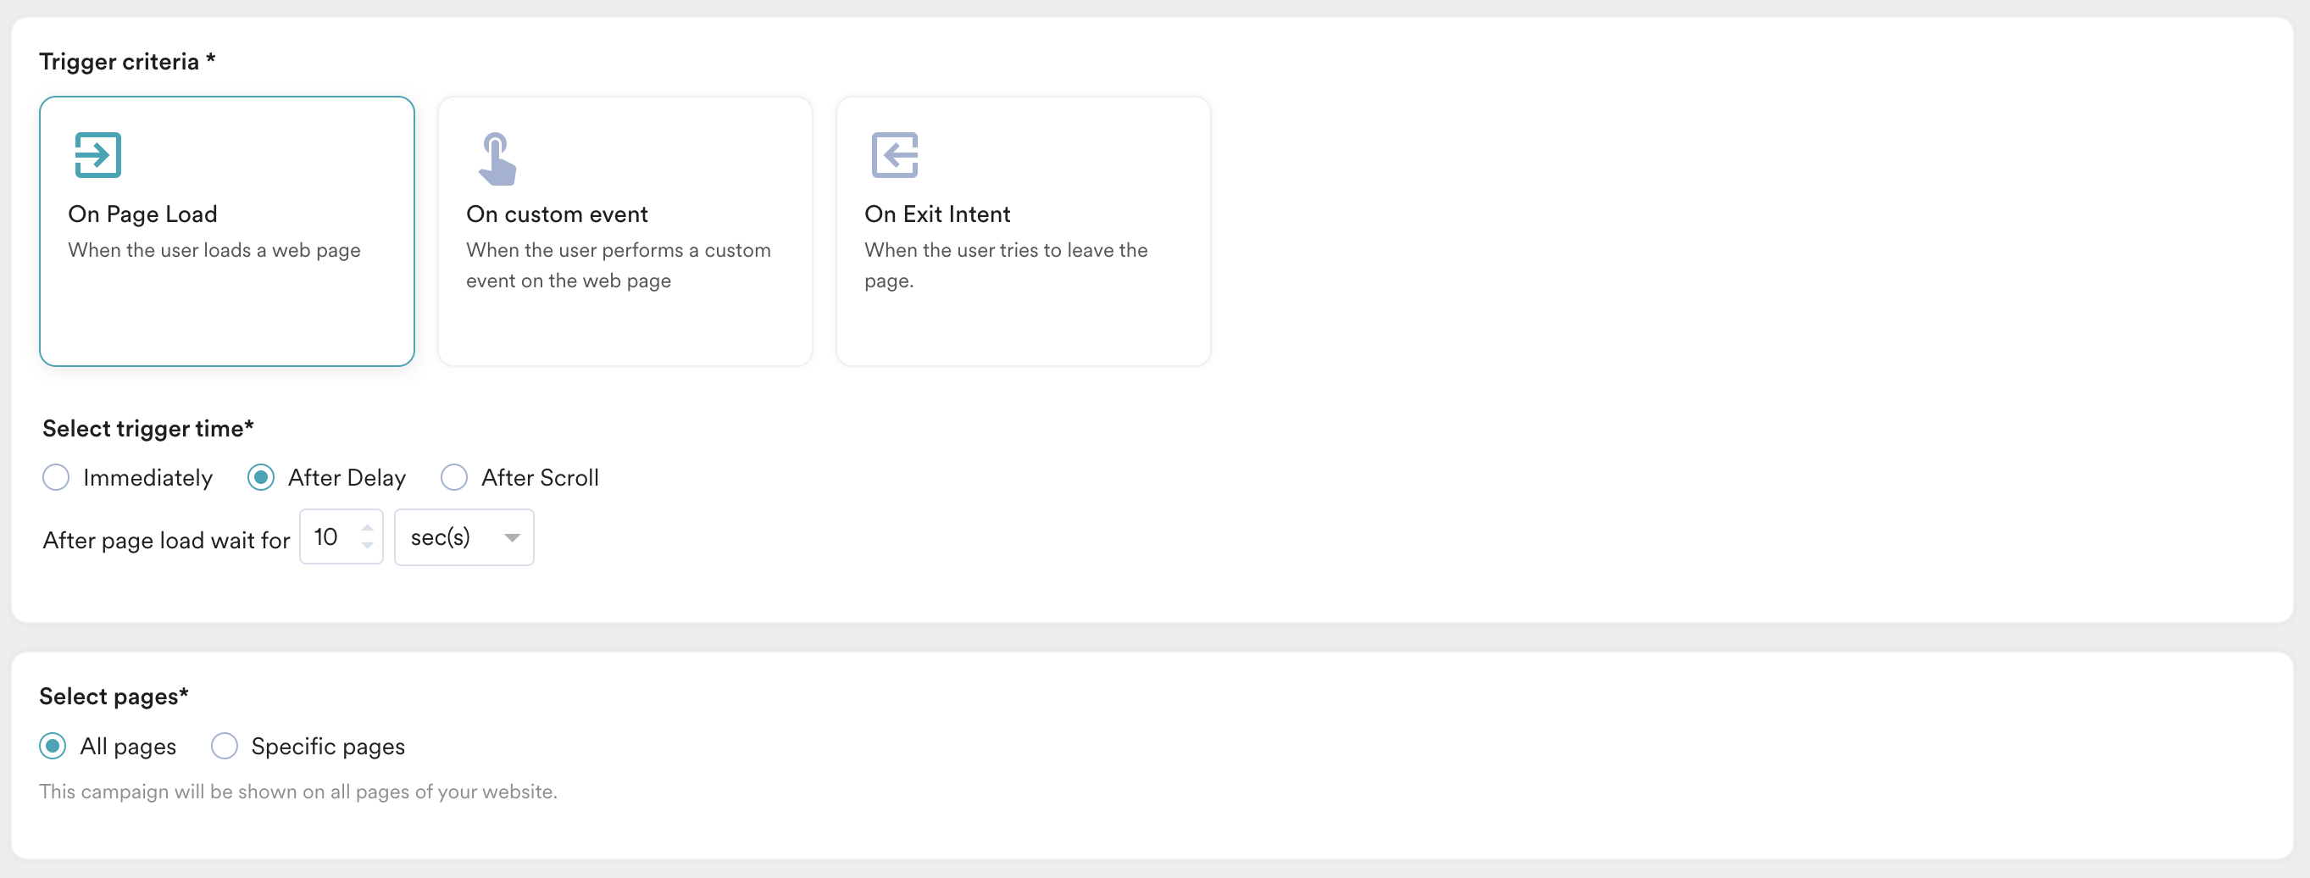This screenshot has height=878, width=2310.
Task: Open the sec(s) time unit dropdown
Action: (464, 537)
